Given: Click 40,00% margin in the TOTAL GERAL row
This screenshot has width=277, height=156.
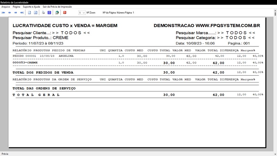Looking at the screenshot, I should (x=258, y=95).
